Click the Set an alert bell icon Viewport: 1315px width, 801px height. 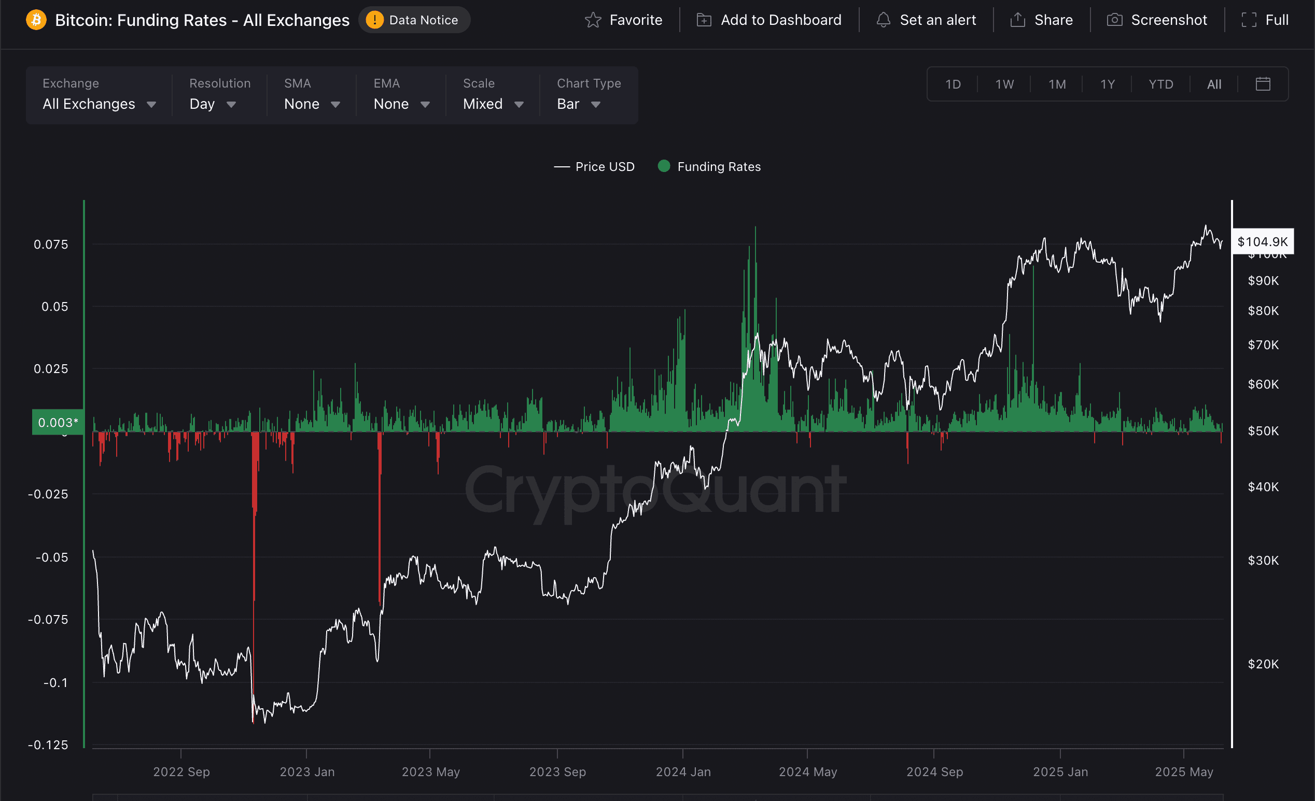(x=883, y=20)
